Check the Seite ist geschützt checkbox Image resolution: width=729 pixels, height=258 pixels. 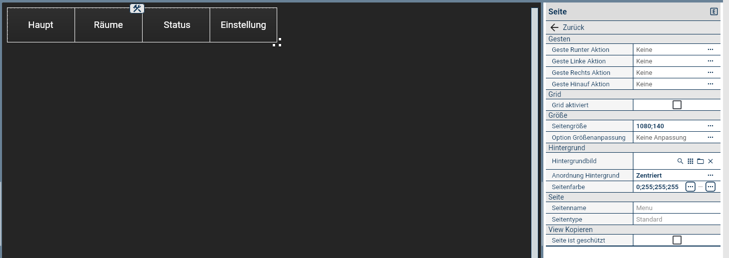pos(677,240)
